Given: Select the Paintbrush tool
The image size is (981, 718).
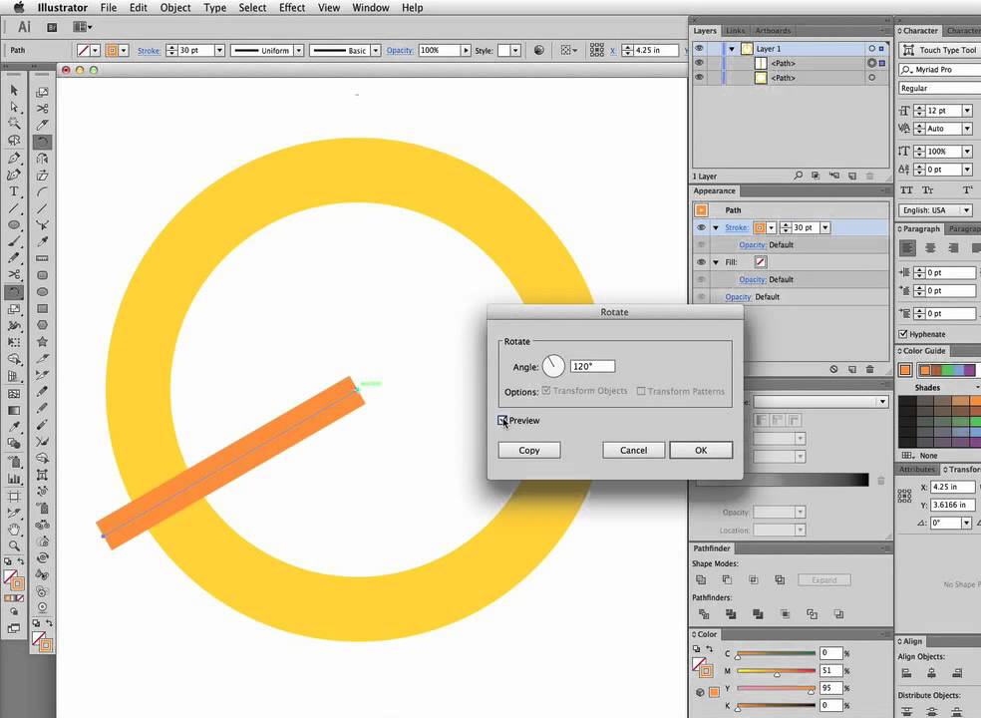Looking at the screenshot, I should tap(14, 241).
